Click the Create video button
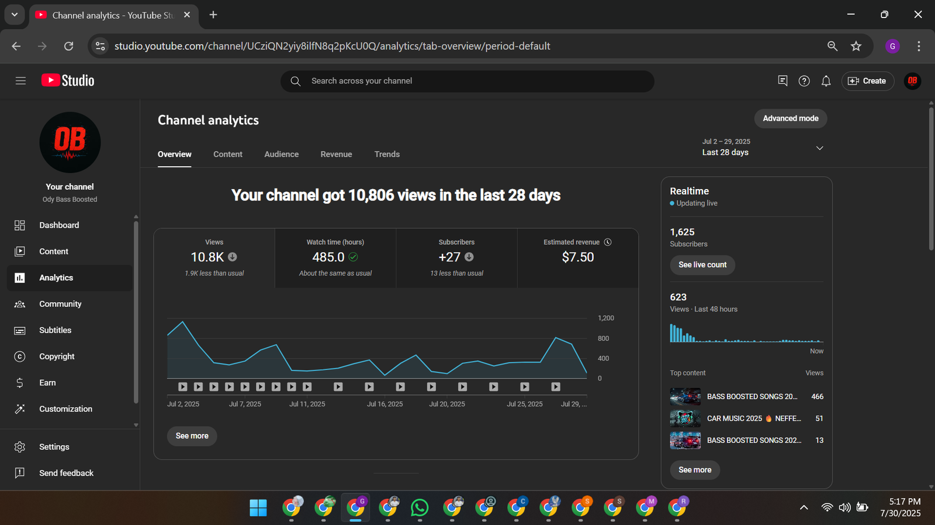935x525 pixels. click(867, 81)
